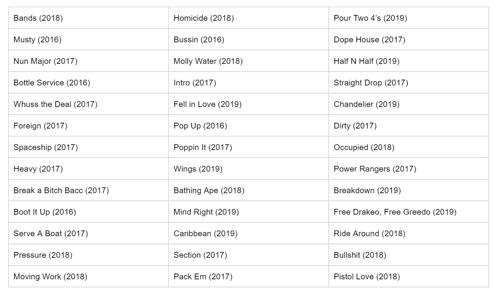Image resolution: width=495 pixels, height=292 pixels.
Task: Click Ride Around (2018) cell
Action: click(x=409, y=233)
